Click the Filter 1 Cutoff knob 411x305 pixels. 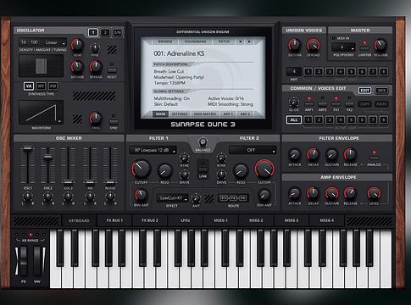tap(141, 169)
